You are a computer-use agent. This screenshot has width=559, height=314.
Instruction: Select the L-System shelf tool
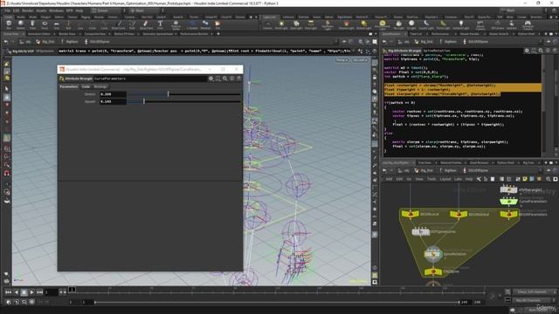click(x=192, y=24)
